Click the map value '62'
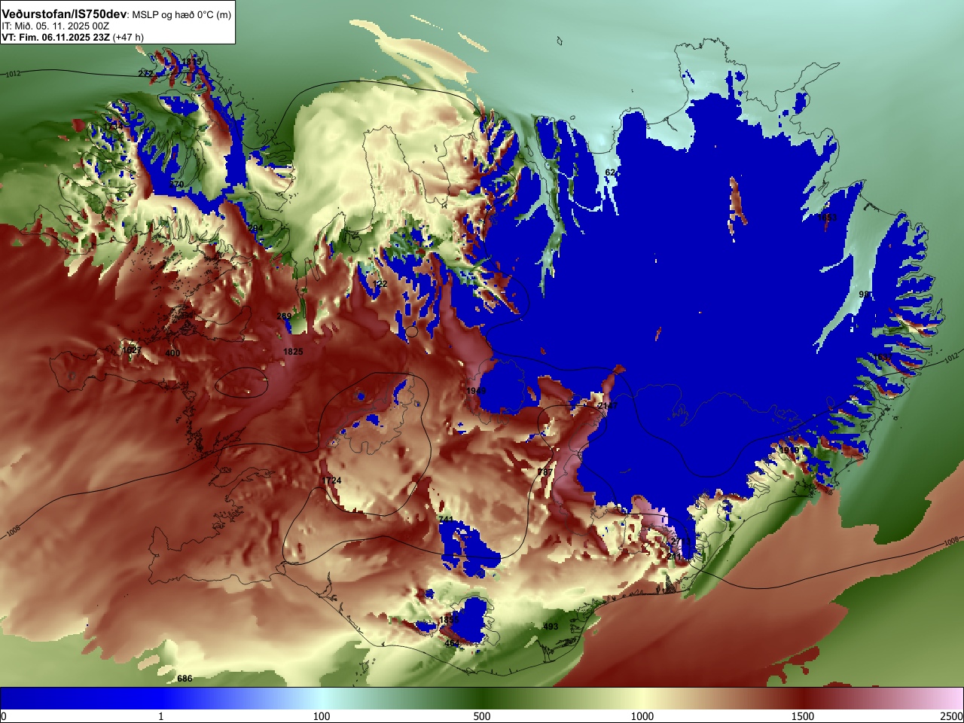Screen dimensions: 964x723 pos(610,172)
